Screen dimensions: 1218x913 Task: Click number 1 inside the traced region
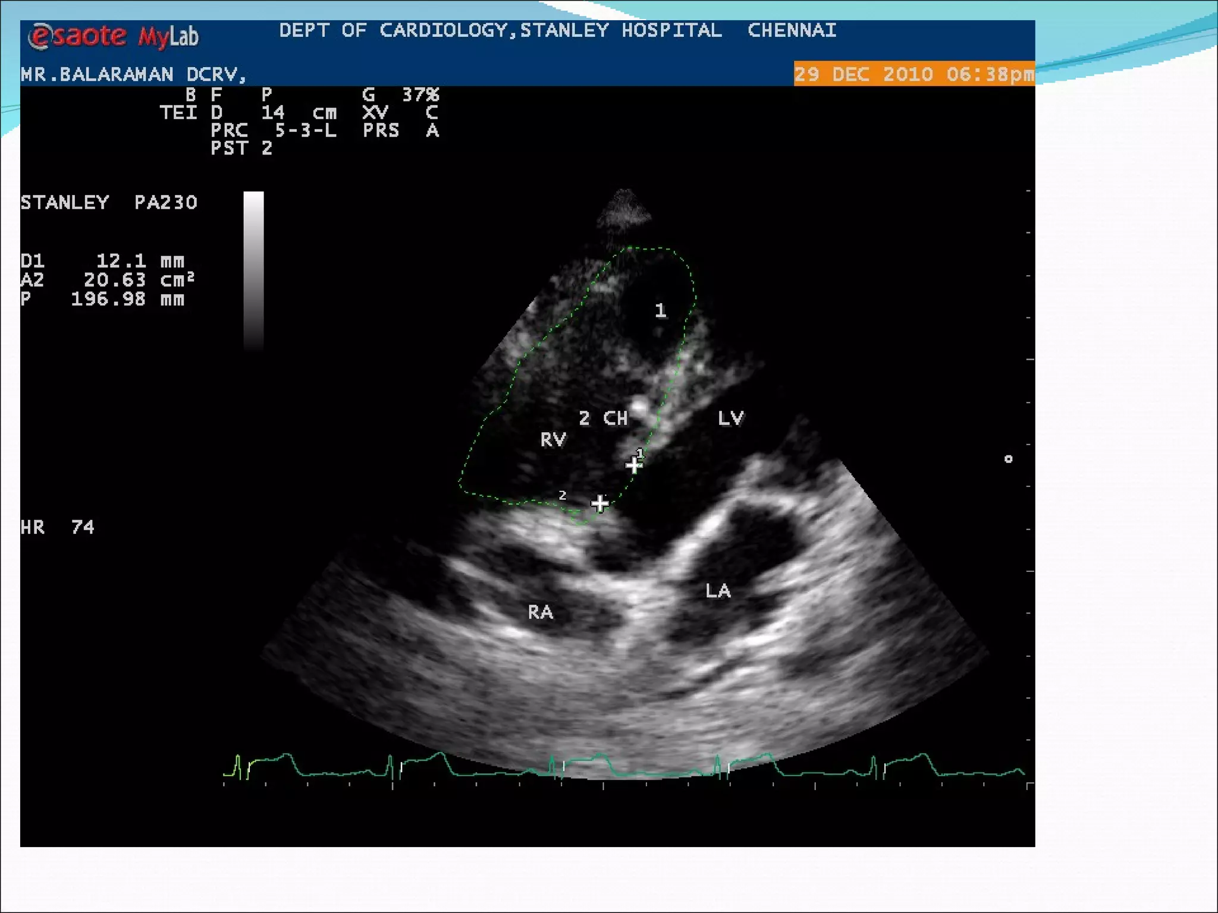coord(660,310)
